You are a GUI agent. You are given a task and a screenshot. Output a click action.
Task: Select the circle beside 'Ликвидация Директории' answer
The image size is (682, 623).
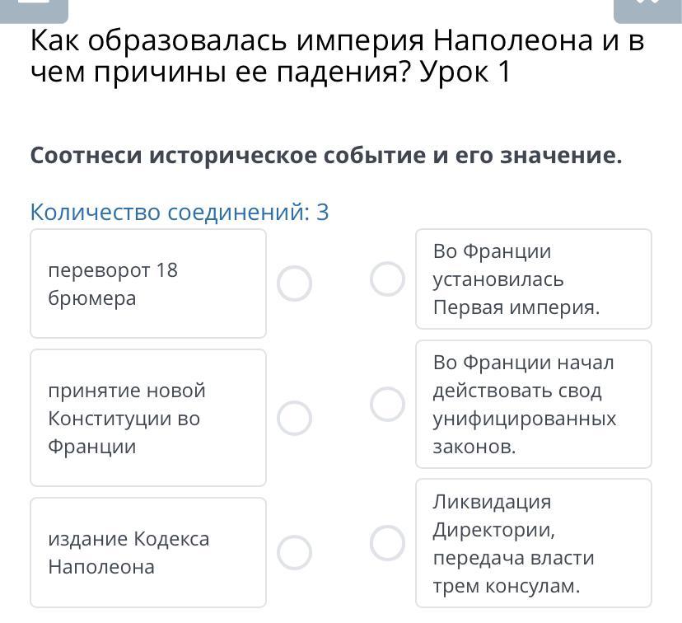(x=387, y=543)
